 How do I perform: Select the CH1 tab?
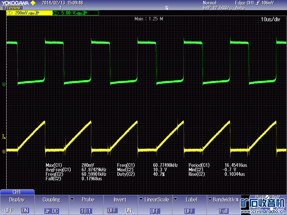pyautogui.click(x=17, y=192)
